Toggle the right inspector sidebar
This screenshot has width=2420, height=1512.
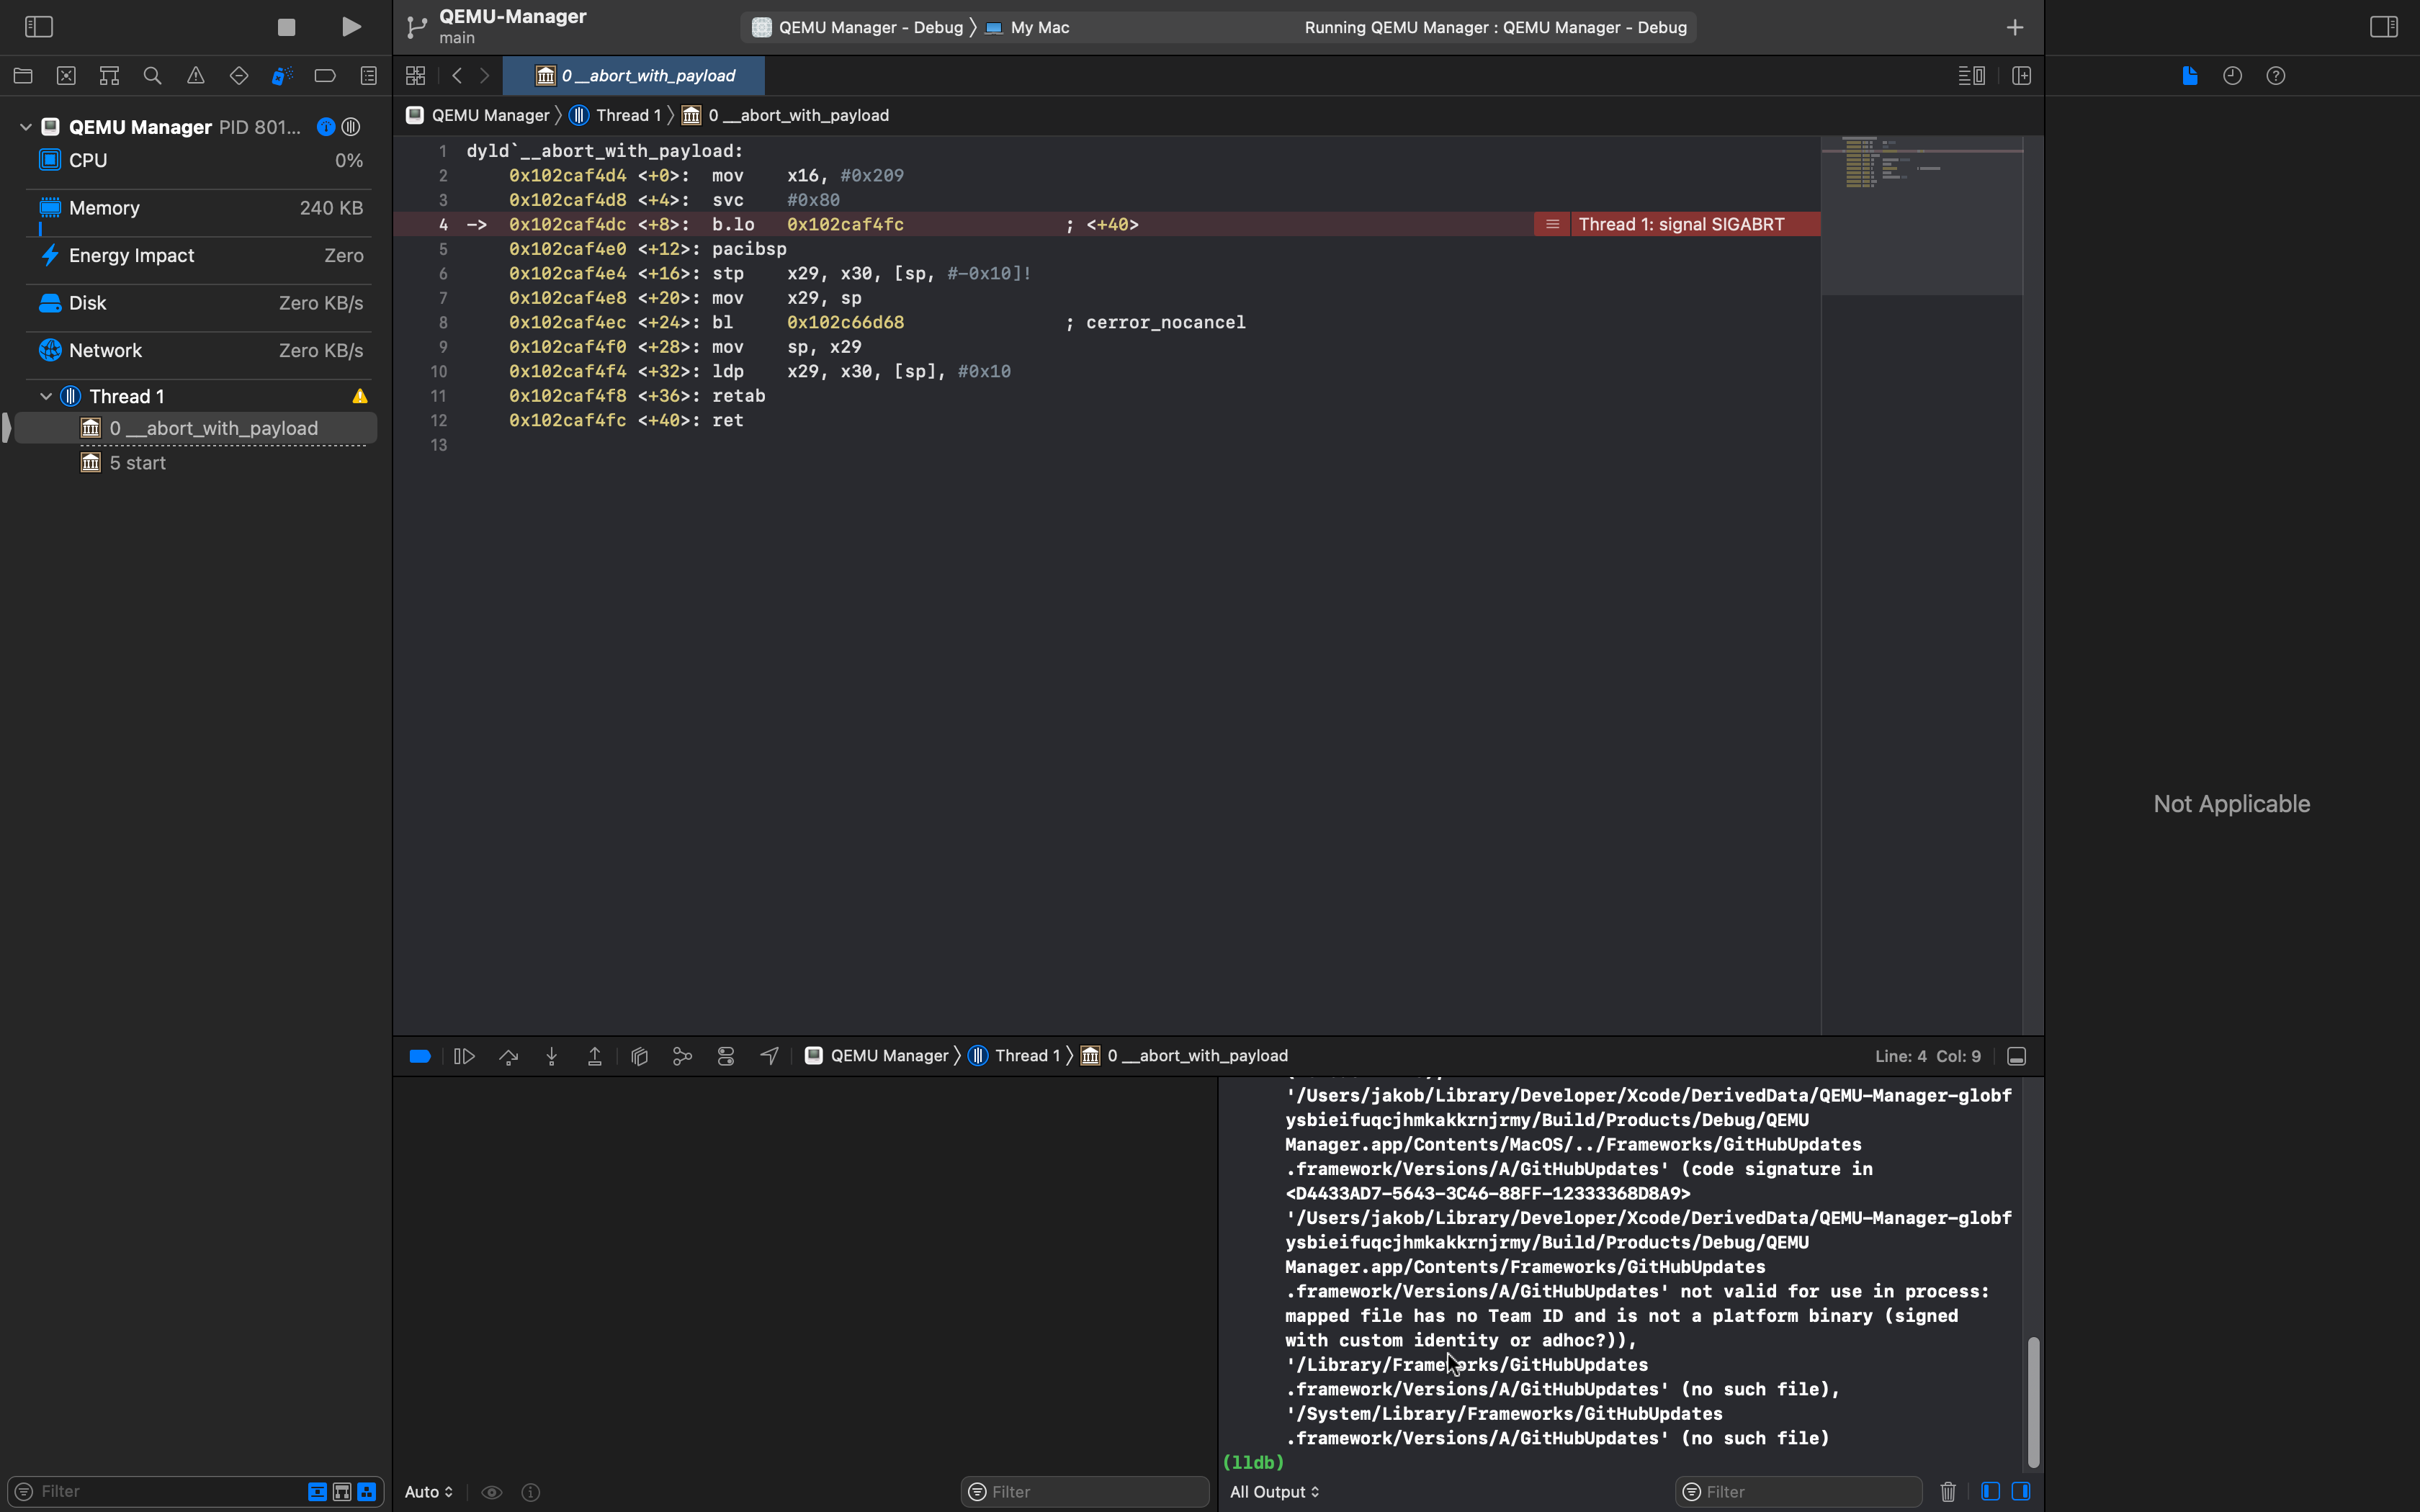point(2384,27)
